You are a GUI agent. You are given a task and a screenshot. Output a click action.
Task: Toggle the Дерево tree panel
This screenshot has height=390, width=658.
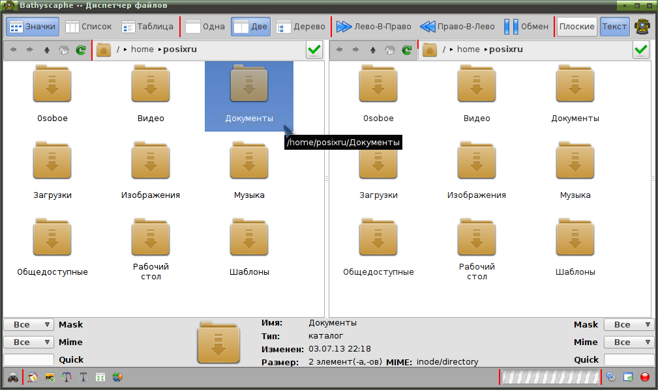pyautogui.click(x=301, y=27)
